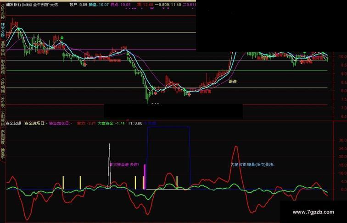
Task: Click the 散户: 9.89 indicator value
Action: click(x=78, y=5)
